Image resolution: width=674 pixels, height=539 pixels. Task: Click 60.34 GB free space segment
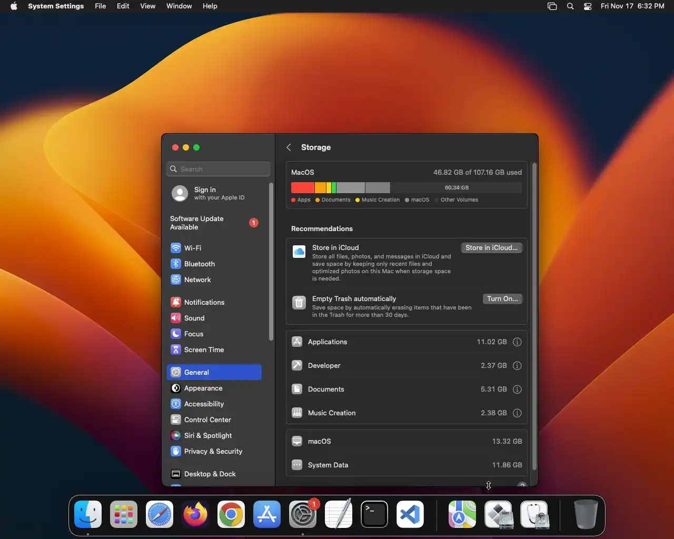(x=456, y=187)
